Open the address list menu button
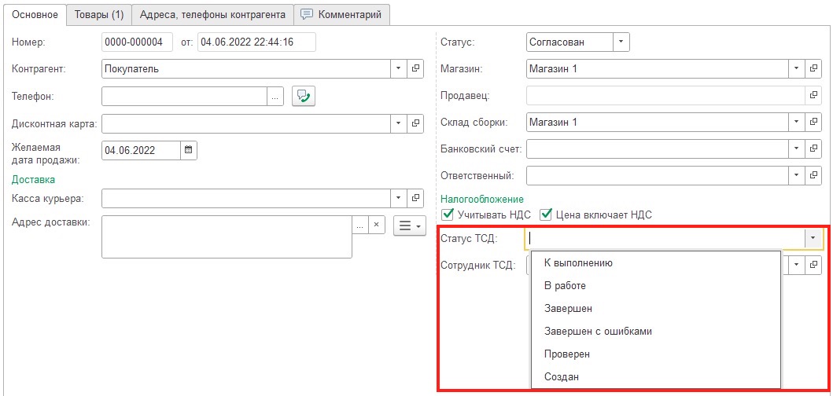 point(409,225)
